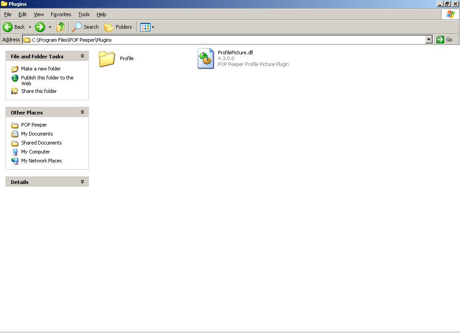
Task: Click the address path text field
Action: 224,39
